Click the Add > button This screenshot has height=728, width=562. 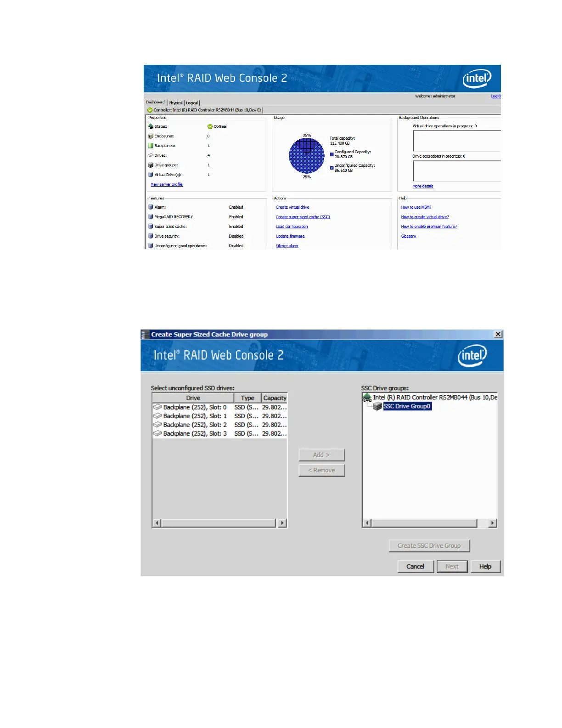pos(321,455)
